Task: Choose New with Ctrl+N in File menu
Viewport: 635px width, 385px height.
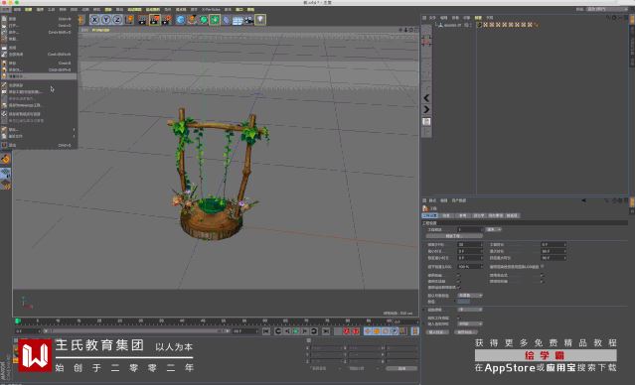Action: pyautogui.click(x=39, y=19)
